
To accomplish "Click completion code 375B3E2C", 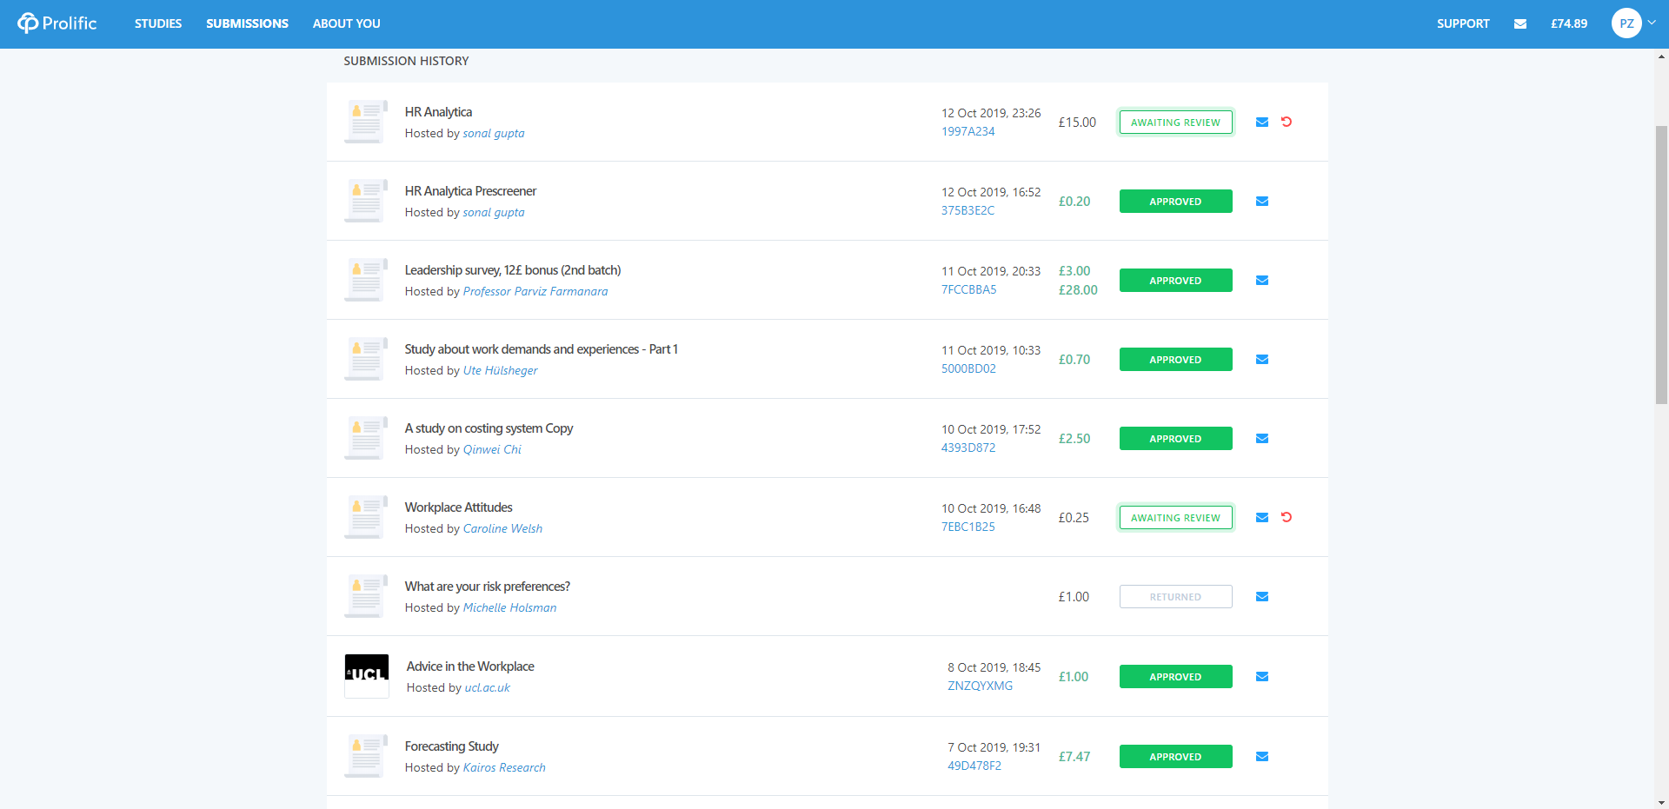I will [968, 211].
